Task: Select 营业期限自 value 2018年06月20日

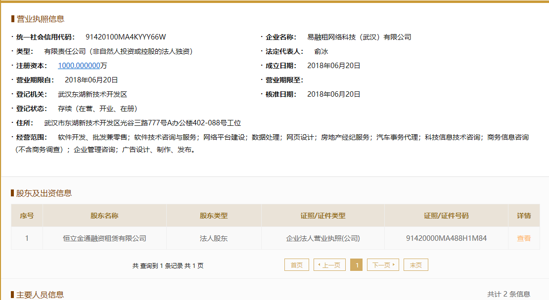Action: coord(91,80)
